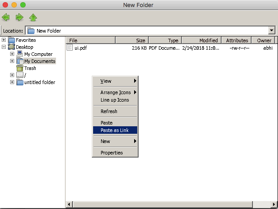Click the green Forward arrow icon
The height and width of the screenshot is (209, 278).
point(19,18)
